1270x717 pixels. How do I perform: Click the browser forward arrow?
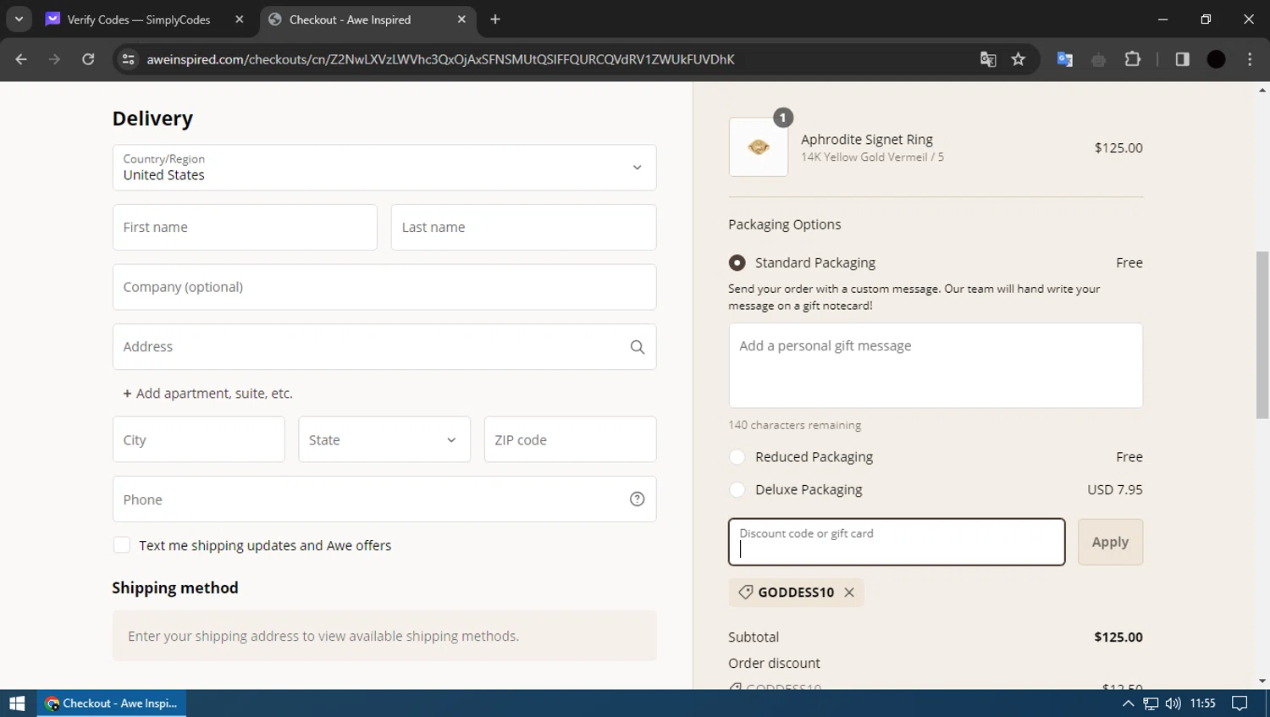pos(54,59)
